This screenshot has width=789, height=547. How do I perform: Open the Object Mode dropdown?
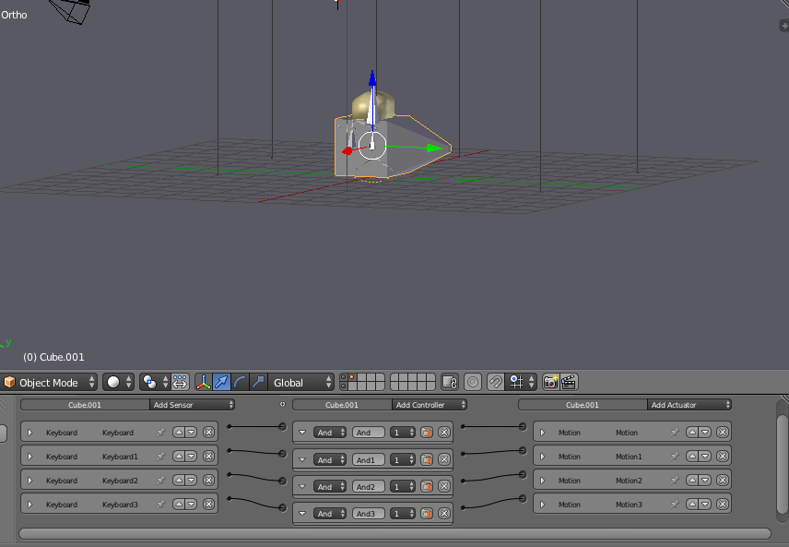click(x=50, y=382)
